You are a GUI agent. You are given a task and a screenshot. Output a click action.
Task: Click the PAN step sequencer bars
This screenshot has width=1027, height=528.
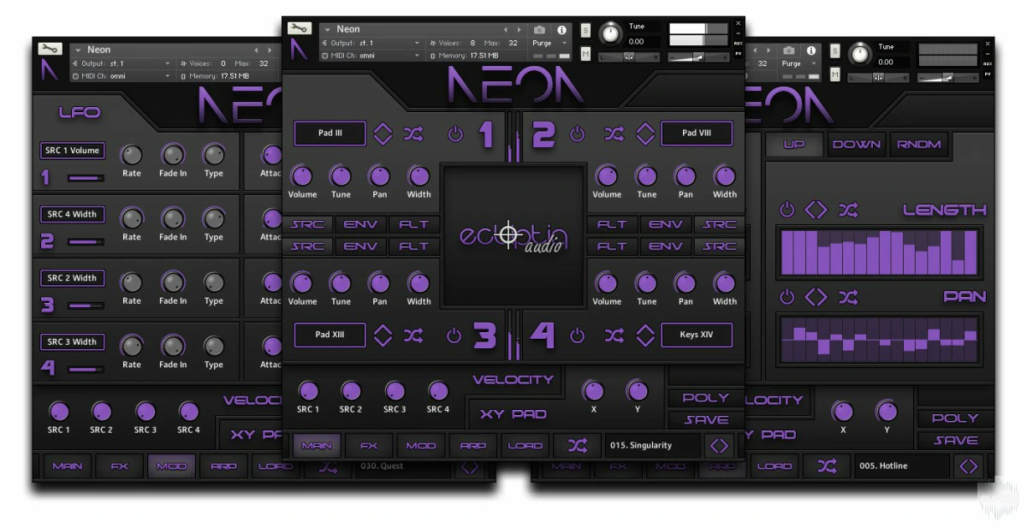(x=879, y=339)
